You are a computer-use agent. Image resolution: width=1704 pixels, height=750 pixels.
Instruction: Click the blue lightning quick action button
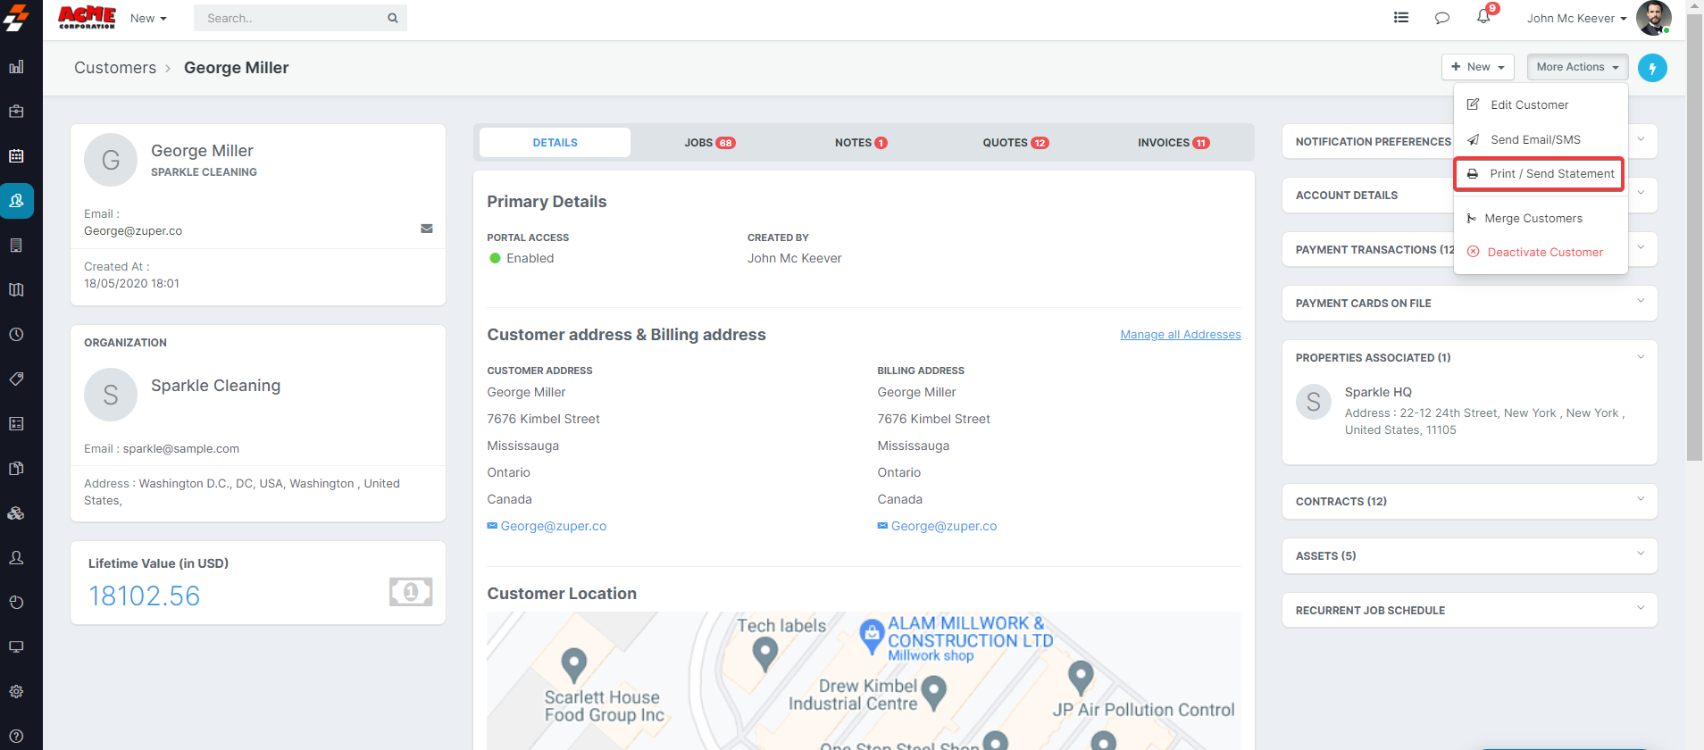pyautogui.click(x=1652, y=68)
